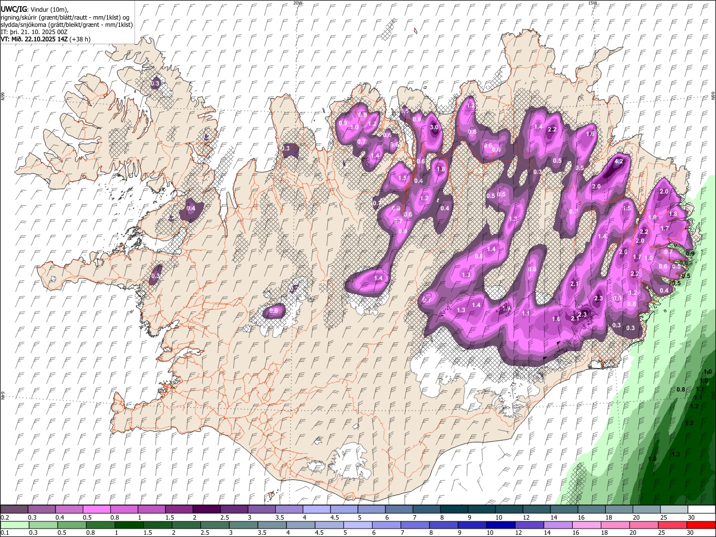Select the 20–25 pink swatch in the rain legend
716x537 pixels.
[x=644, y=525]
